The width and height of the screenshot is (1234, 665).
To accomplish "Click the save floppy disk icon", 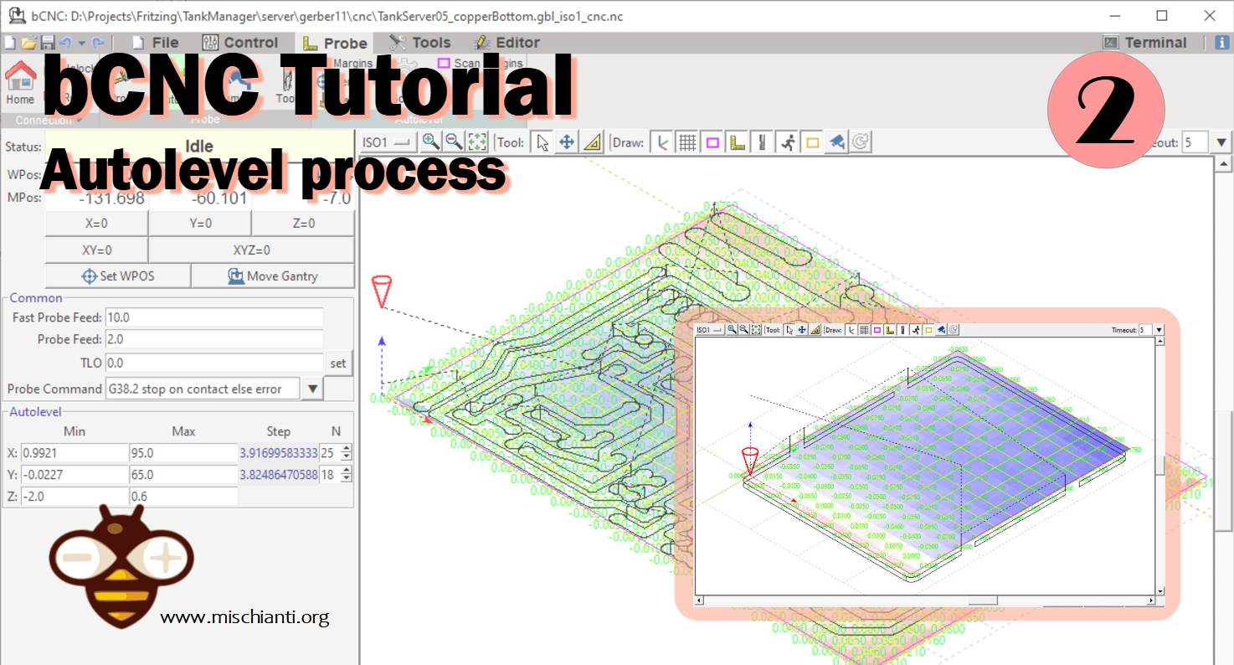I will [x=47, y=43].
